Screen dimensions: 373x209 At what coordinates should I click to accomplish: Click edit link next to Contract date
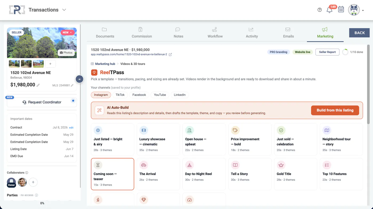[x=71, y=128]
